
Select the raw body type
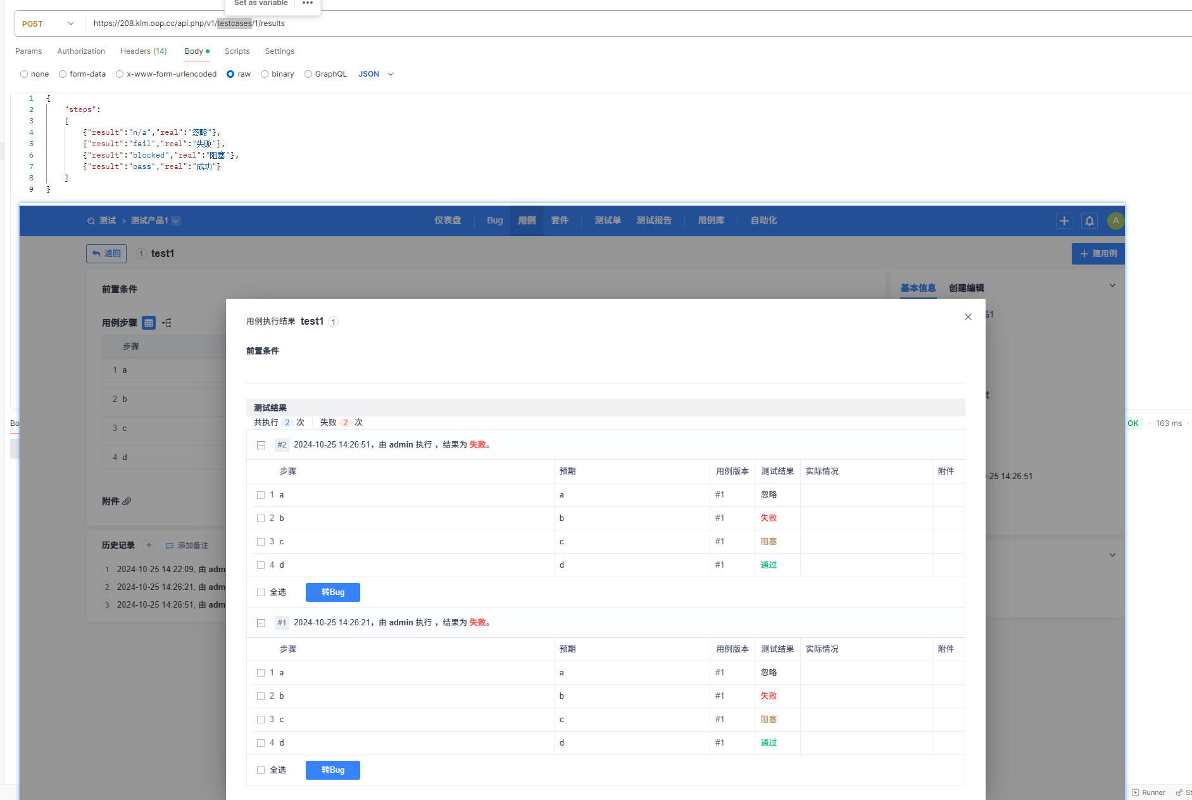pos(230,74)
